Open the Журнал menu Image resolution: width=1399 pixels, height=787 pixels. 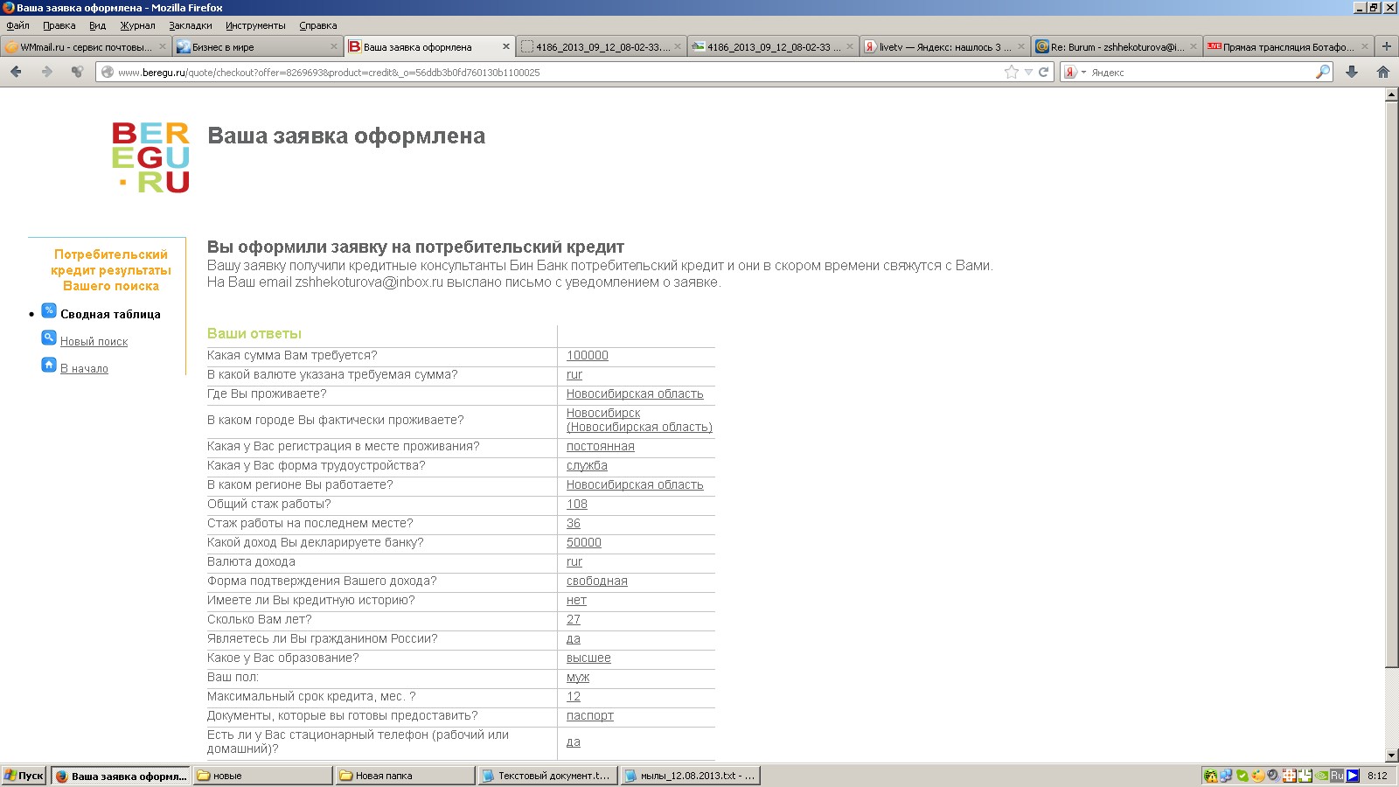tap(137, 25)
